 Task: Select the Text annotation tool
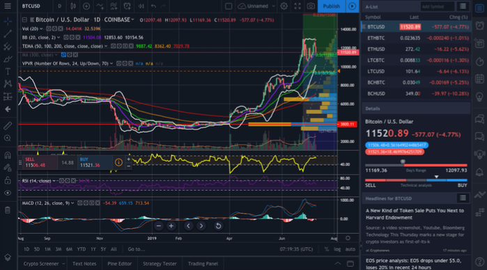pyautogui.click(x=8, y=72)
